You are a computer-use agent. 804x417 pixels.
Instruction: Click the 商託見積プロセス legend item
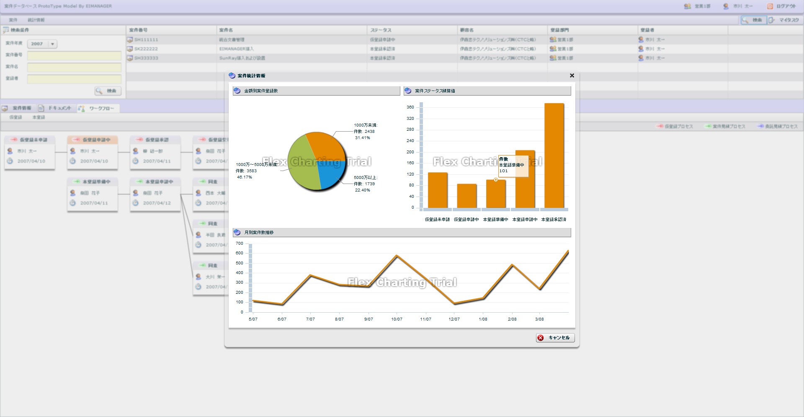pos(777,126)
